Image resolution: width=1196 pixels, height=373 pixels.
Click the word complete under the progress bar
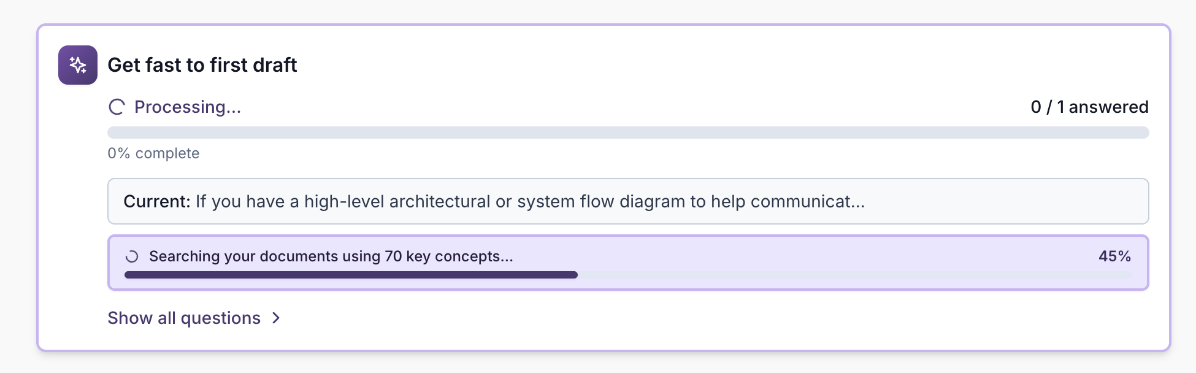[167, 153]
